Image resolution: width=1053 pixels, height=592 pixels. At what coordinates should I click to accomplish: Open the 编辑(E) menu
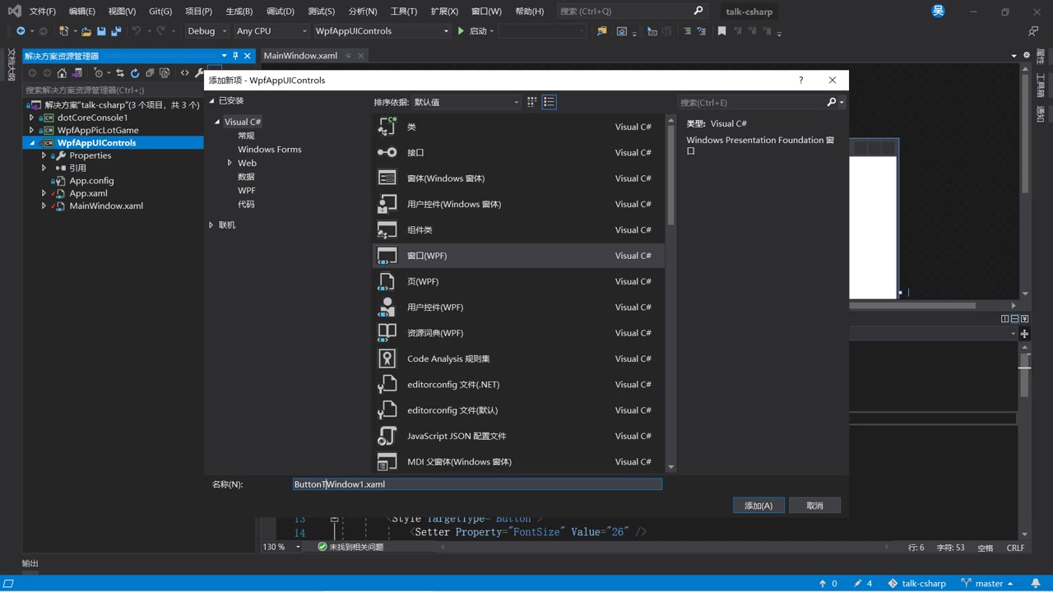pyautogui.click(x=81, y=12)
